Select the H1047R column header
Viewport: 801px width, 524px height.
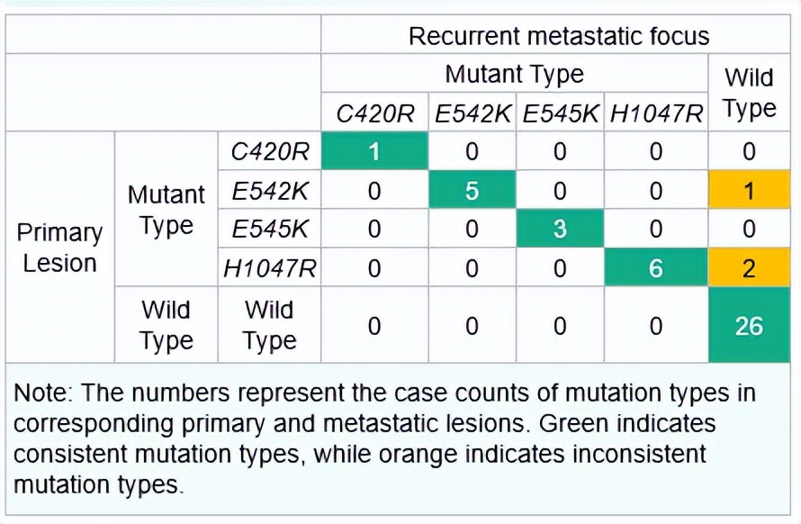[655, 114]
